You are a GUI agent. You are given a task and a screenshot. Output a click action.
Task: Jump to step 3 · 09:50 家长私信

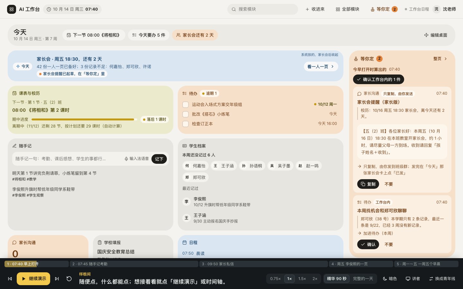point(264,264)
